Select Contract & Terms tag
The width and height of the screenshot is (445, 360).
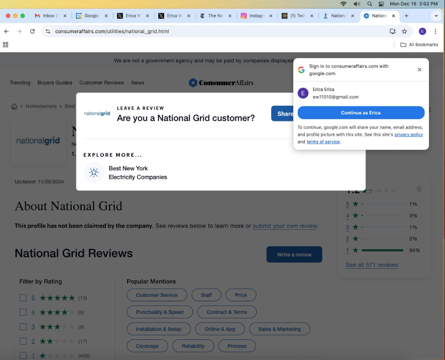[x=227, y=312]
